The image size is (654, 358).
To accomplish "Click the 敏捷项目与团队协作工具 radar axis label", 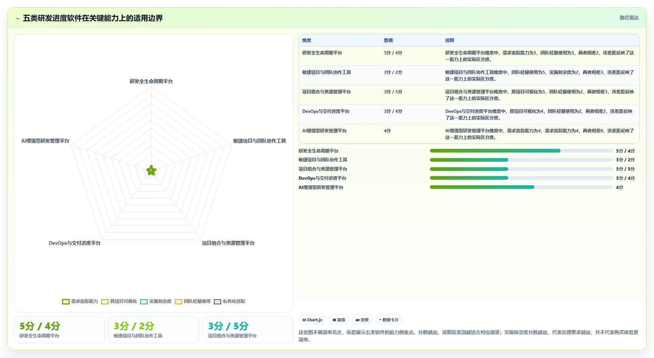I will (x=259, y=141).
